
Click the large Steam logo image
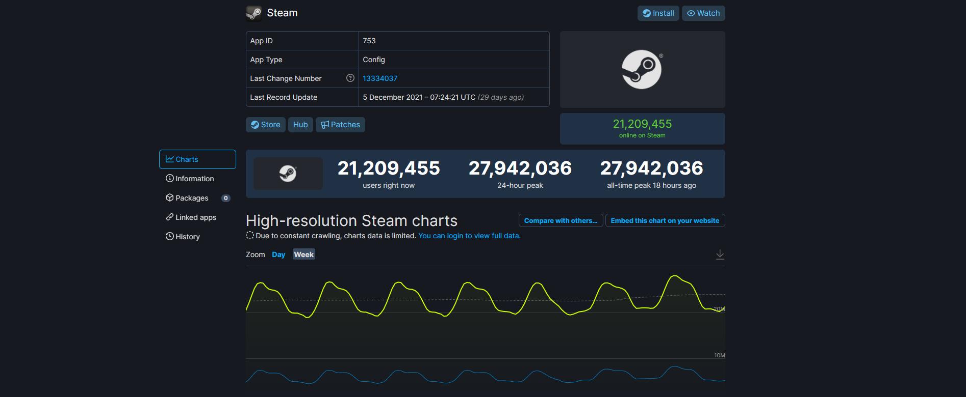642,69
